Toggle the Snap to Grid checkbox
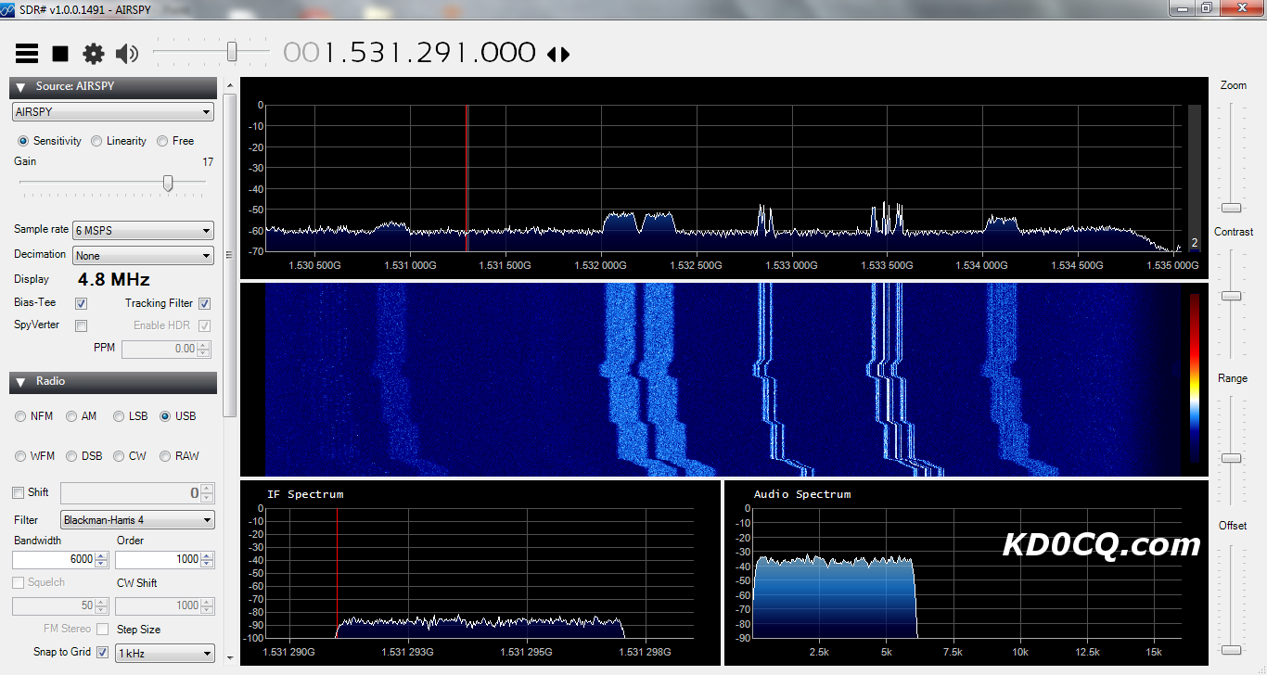This screenshot has width=1267, height=675. coord(102,653)
